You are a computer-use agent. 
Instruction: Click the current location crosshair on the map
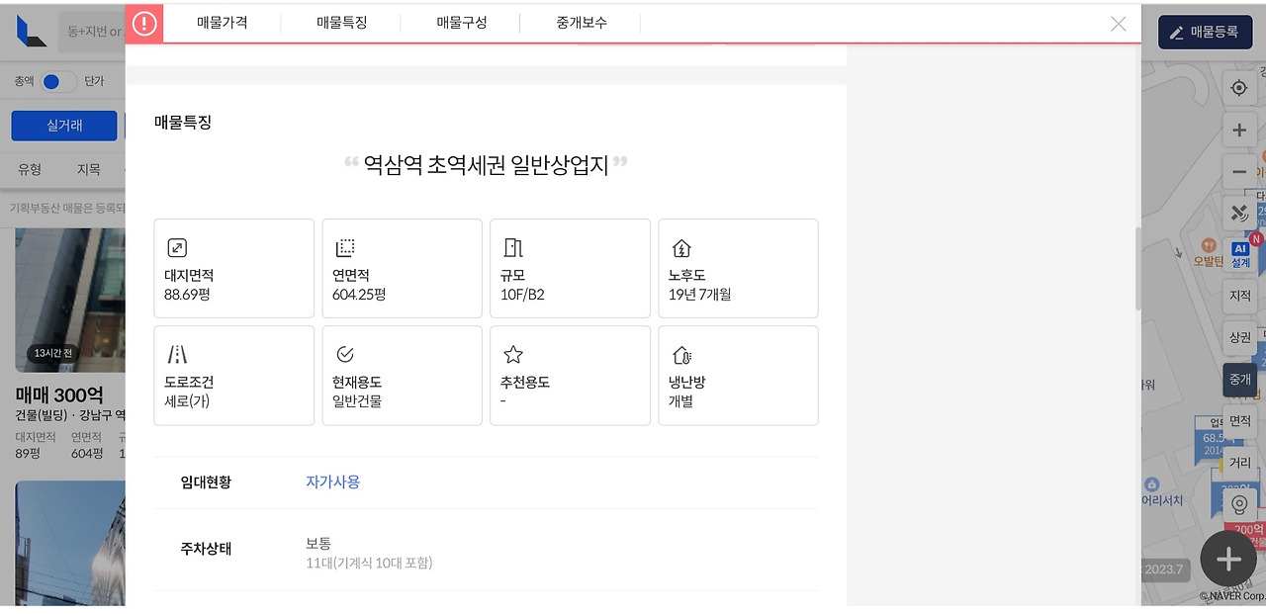pos(1239,87)
